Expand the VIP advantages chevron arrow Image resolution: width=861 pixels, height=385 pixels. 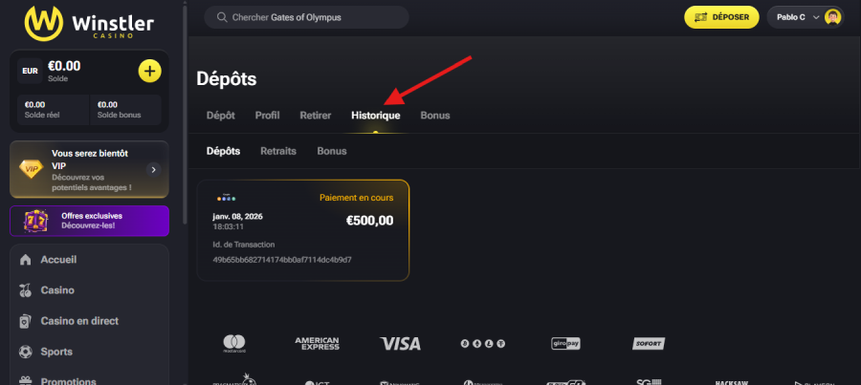[153, 169]
